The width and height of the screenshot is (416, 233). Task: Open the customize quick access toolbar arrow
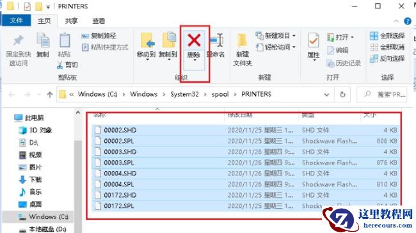(48, 7)
